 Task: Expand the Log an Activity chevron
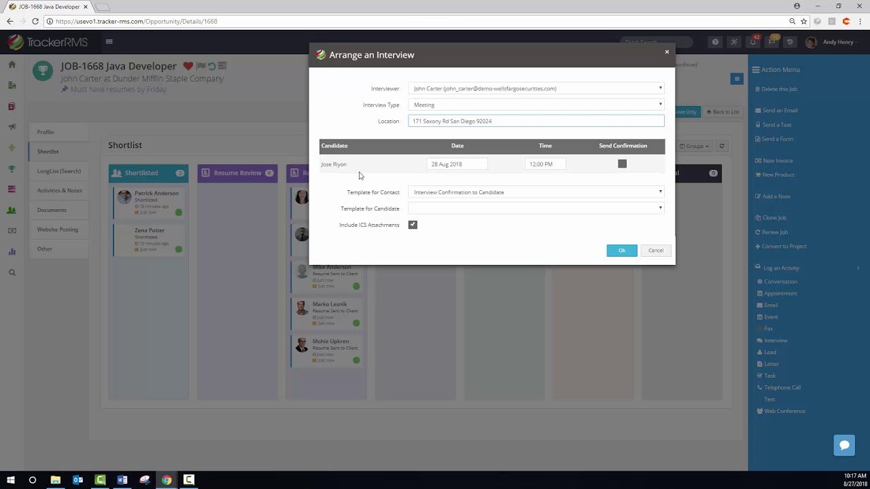click(858, 268)
